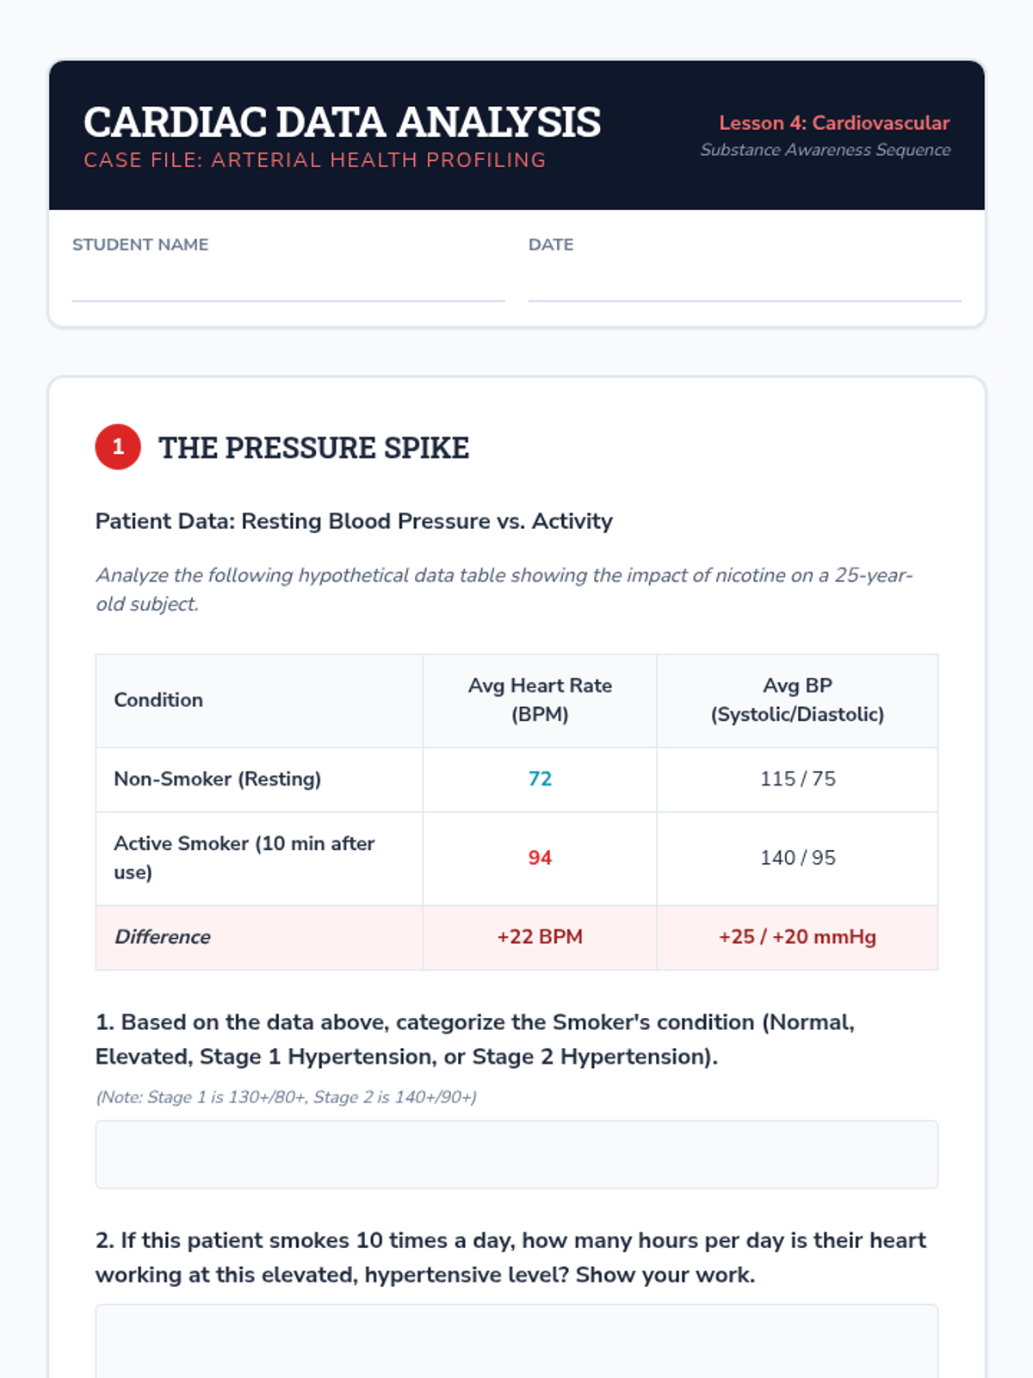Click the answer box for question 1
Image resolution: width=1033 pixels, height=1378 pixels.
(516, 1154)
